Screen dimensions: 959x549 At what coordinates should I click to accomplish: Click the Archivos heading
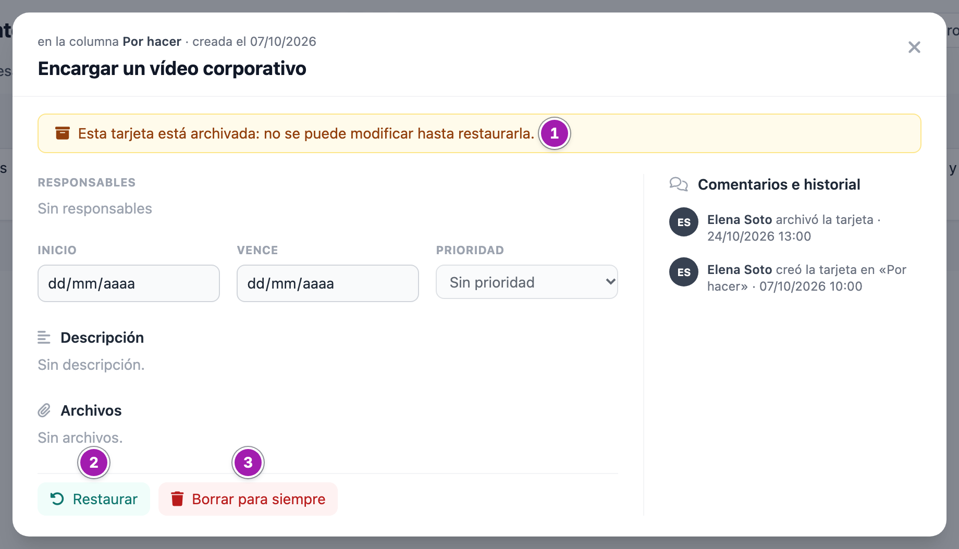coord(91,410)
